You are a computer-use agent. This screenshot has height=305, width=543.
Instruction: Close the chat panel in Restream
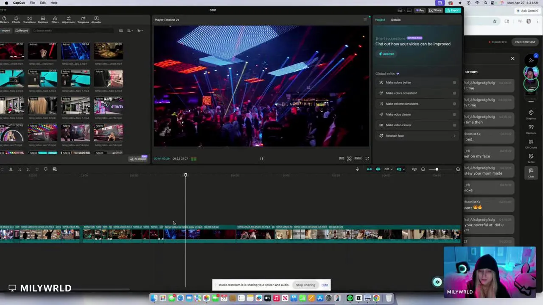point(512,58)
